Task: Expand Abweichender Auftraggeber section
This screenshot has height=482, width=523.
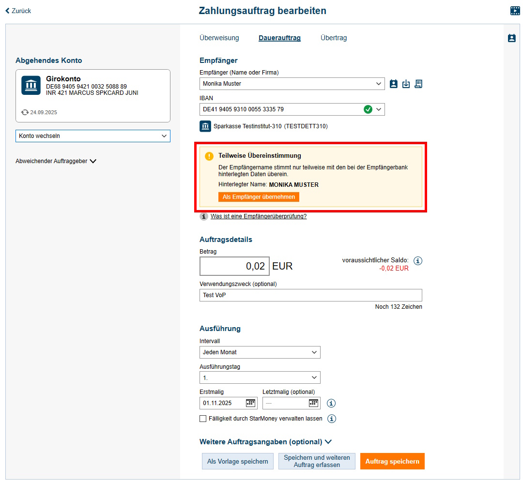Action: click(x=56, y=161)
